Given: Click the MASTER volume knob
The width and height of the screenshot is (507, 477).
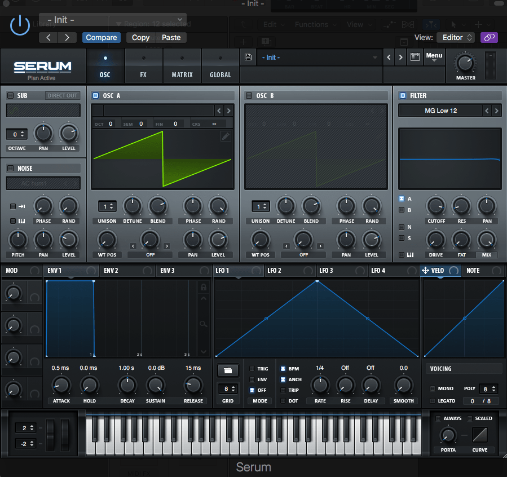Looking at the screenshot, I should (465, 63).
